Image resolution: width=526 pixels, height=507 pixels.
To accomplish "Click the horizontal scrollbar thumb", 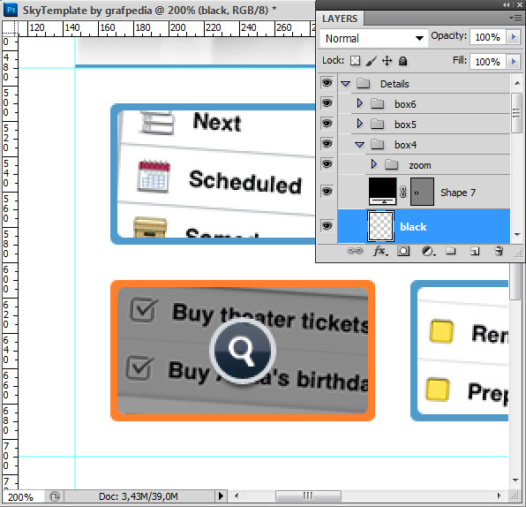I will tap(308, 496).
